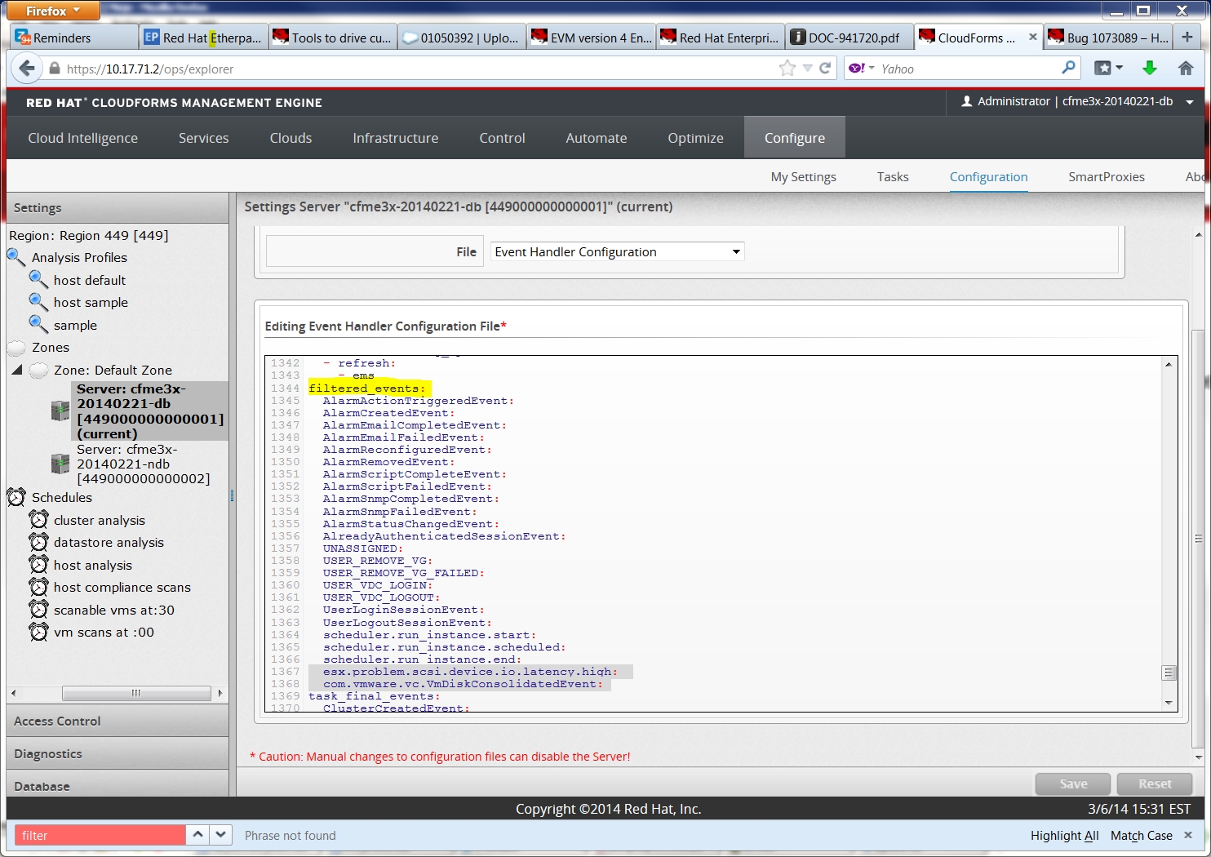Open the Administrator account dropdown menu
Viewport: 1211px width, 857px height.
[x=1191, y=102]
